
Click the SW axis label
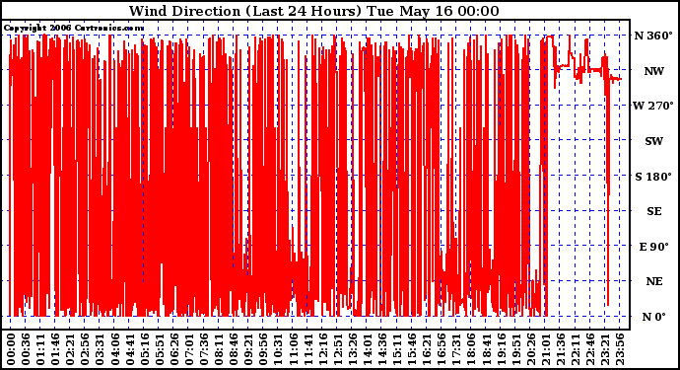654,141
